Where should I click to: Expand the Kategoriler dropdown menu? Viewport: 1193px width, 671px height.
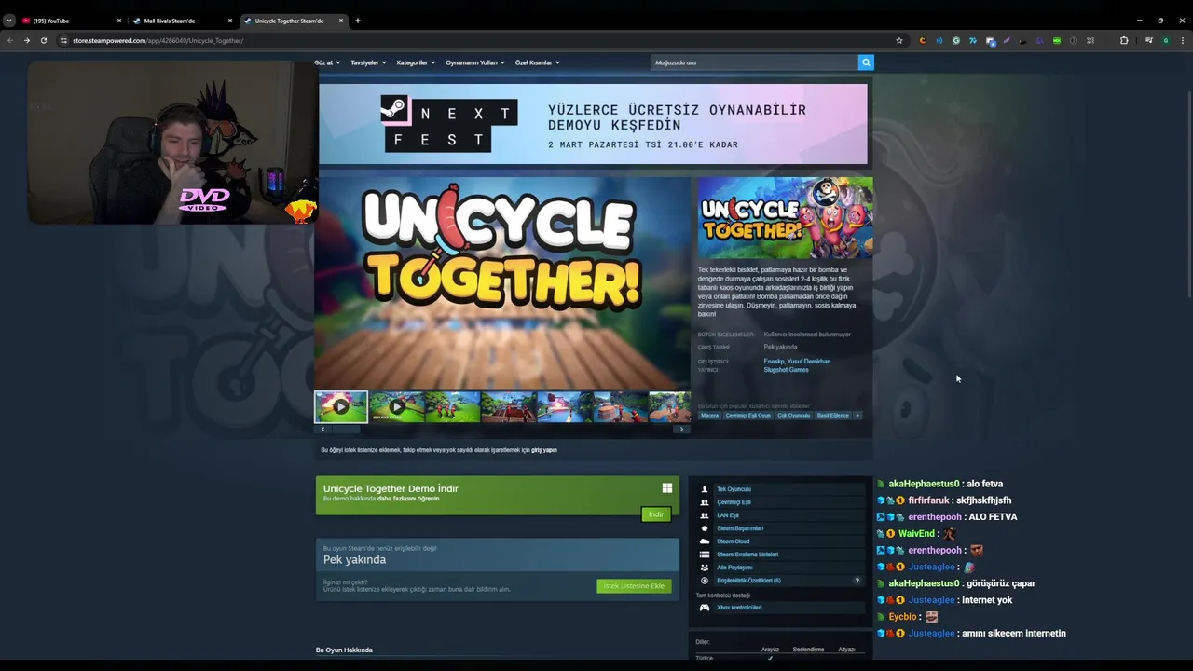[416, 62]
